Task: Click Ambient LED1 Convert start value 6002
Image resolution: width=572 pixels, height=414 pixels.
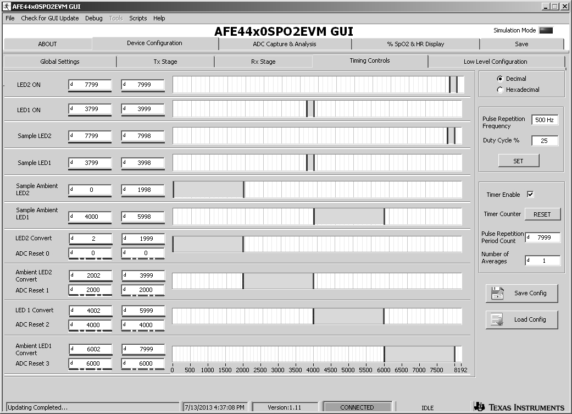Action: (x=91, y=349)
